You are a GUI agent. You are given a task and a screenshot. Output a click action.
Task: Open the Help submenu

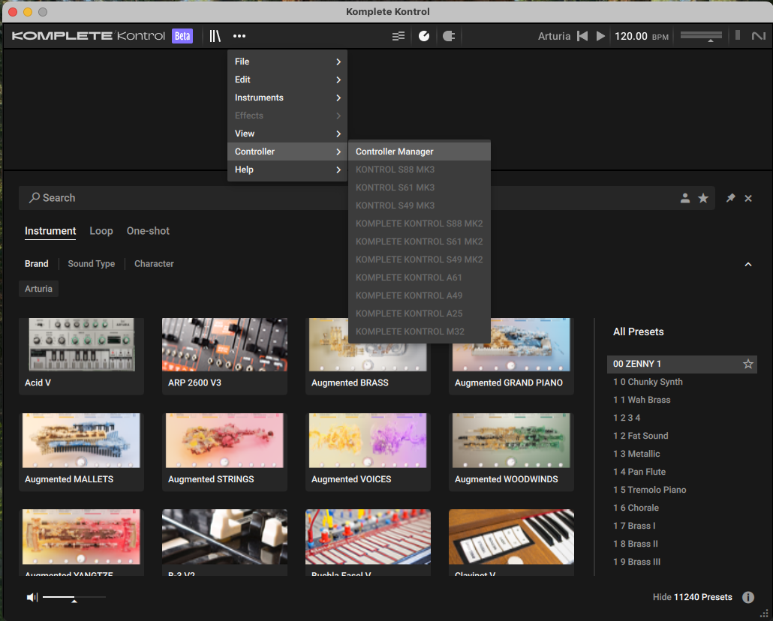287,169
